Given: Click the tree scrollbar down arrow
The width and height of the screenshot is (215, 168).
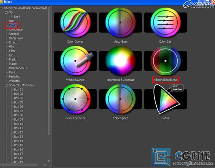Looking at the screenshot, I should point(49,161).
